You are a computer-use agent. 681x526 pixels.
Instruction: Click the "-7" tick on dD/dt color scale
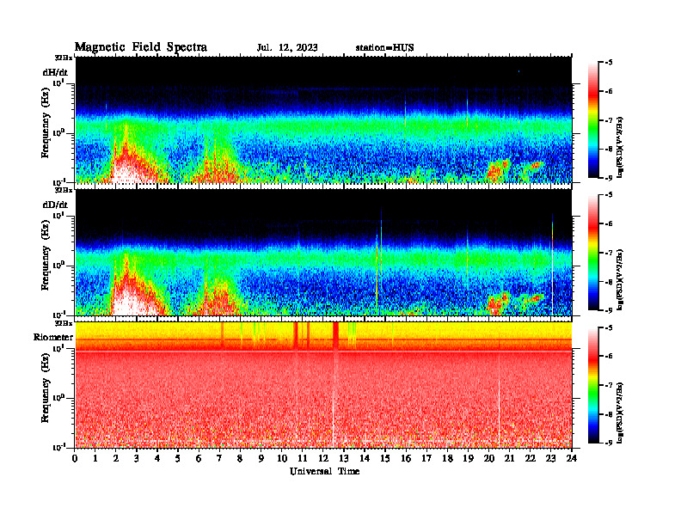point(609,253)
